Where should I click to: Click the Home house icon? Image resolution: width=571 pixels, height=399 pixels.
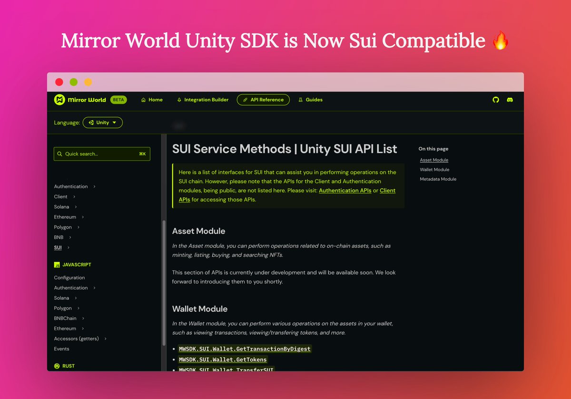point(143,100)
